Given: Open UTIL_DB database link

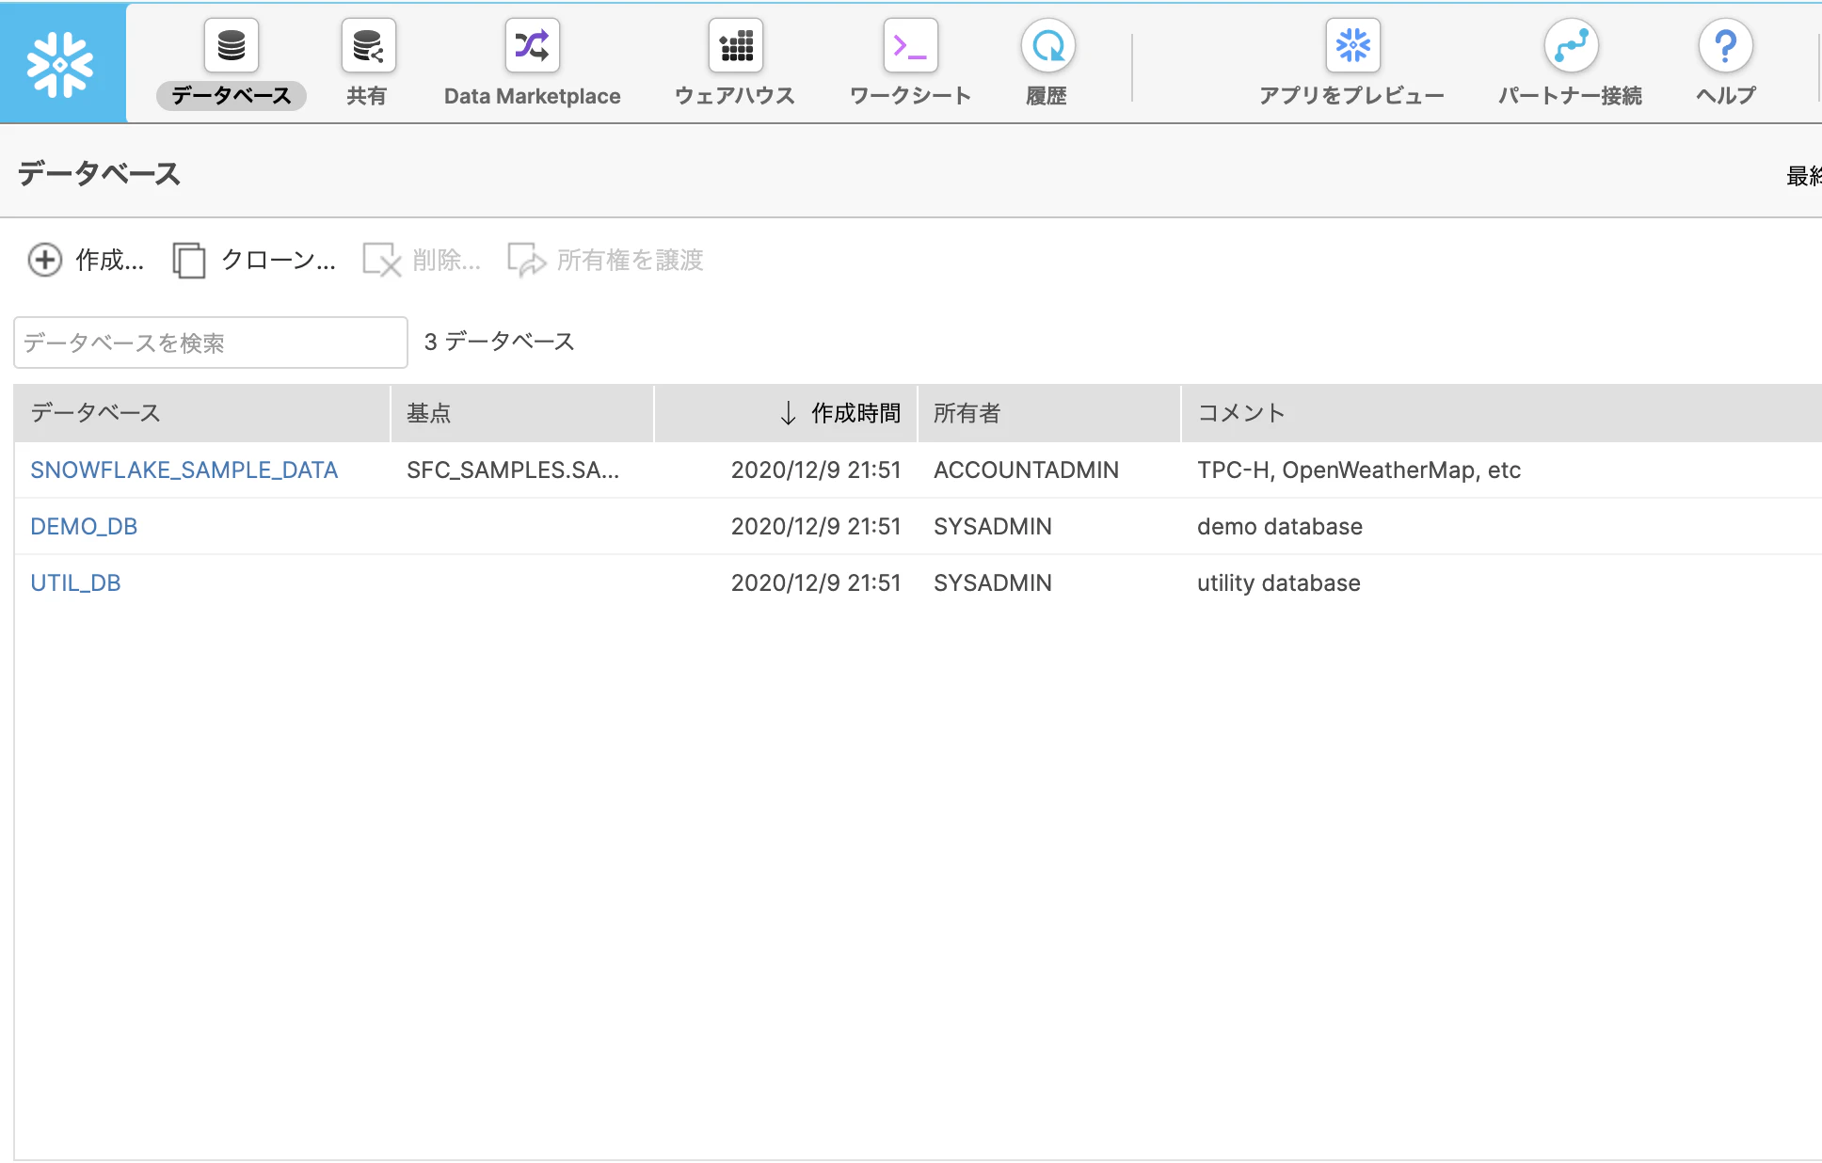Looking at the screenshot, I should (x=75, y=582).
